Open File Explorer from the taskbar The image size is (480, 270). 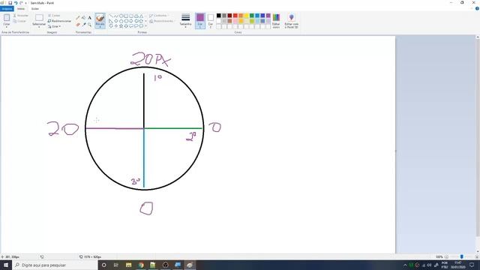point(128,265)
